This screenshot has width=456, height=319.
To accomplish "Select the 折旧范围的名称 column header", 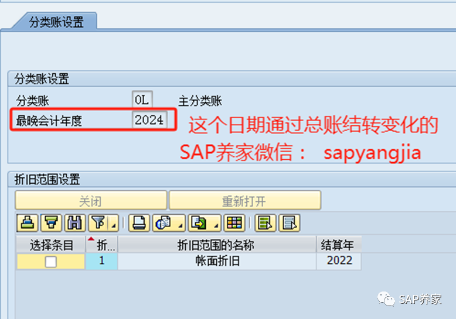I will [217, 245].
